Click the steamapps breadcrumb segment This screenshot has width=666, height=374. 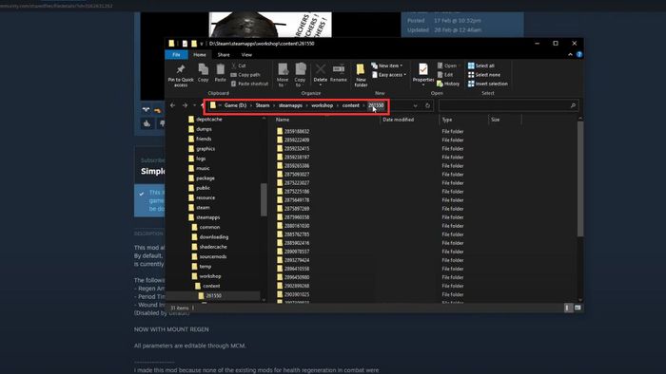[x=290, y=105]
